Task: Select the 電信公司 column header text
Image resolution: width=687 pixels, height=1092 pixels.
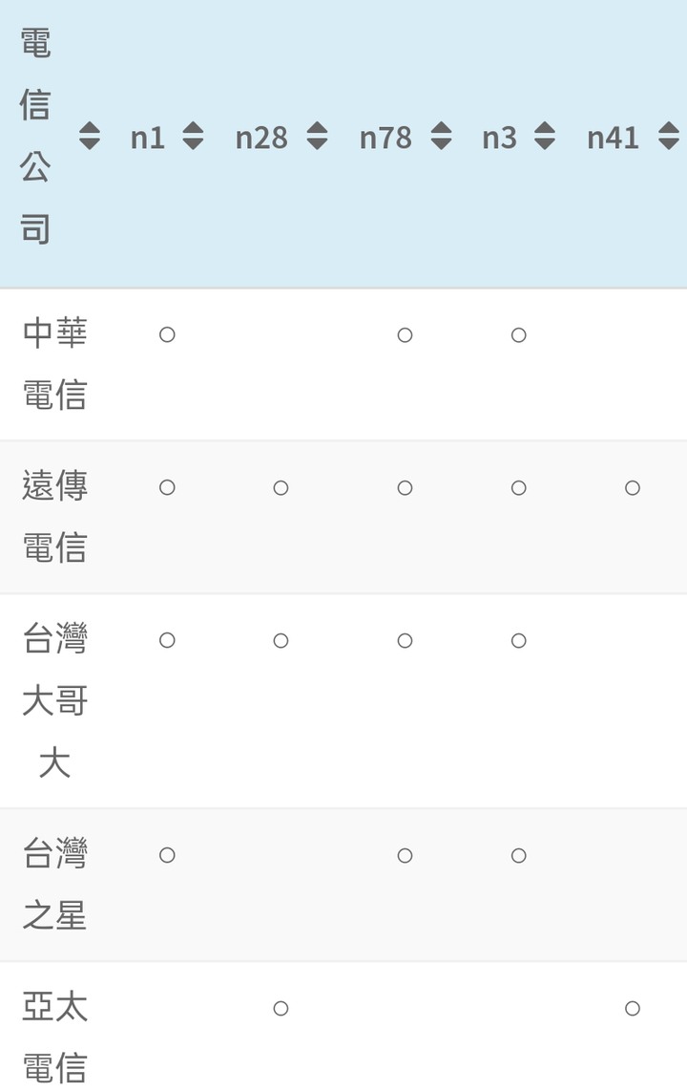Action: point(35,137)
